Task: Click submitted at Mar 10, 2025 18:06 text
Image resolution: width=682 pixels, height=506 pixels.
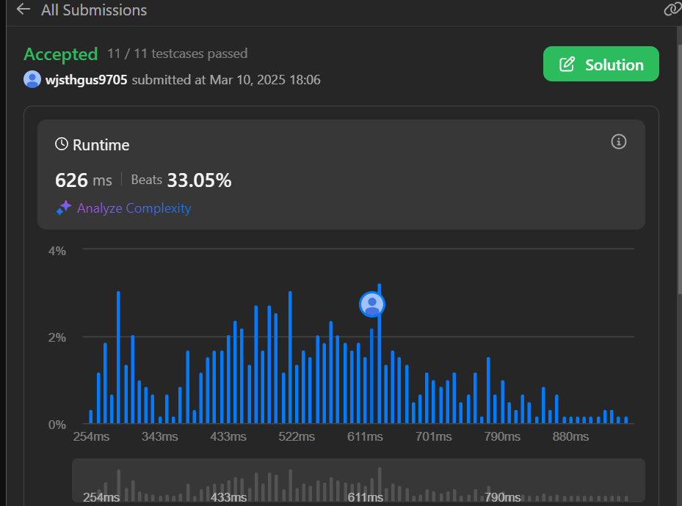Action: 226,80
